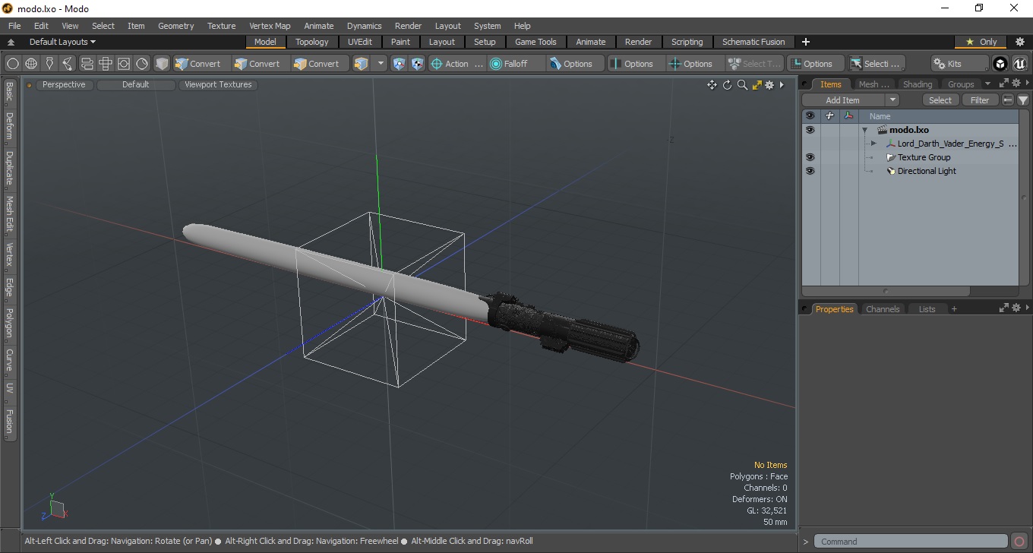Click the Command input field

click(911, 542)
